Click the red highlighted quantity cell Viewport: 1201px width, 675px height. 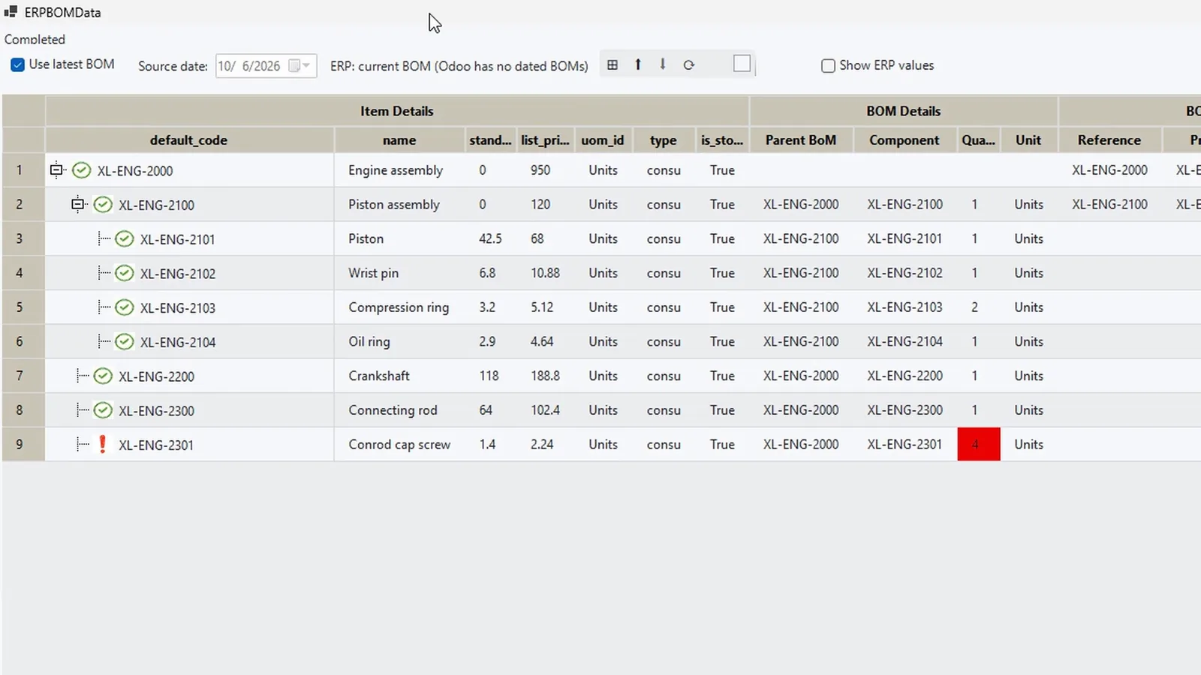(x=979, y=444)
